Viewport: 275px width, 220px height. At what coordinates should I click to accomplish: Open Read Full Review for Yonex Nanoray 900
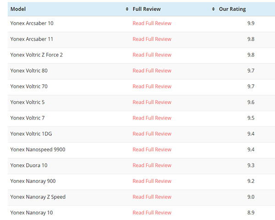(x=152, y=181)
